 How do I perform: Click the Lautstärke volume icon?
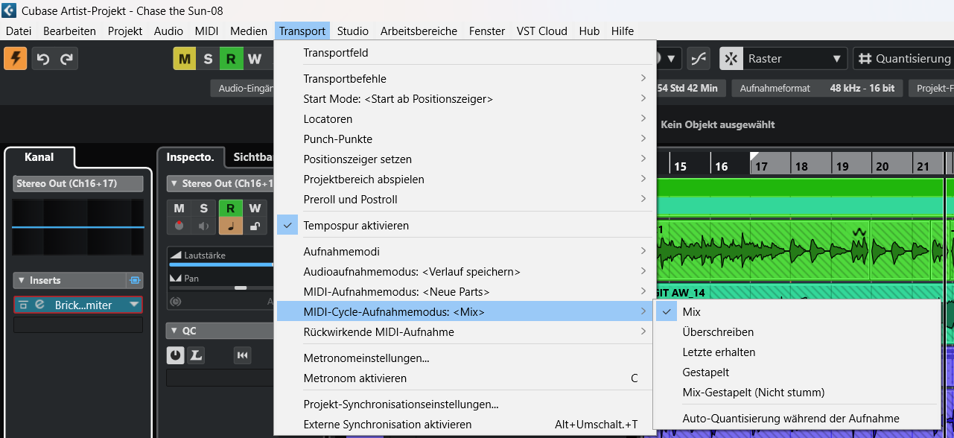click(x=175, y=256)
